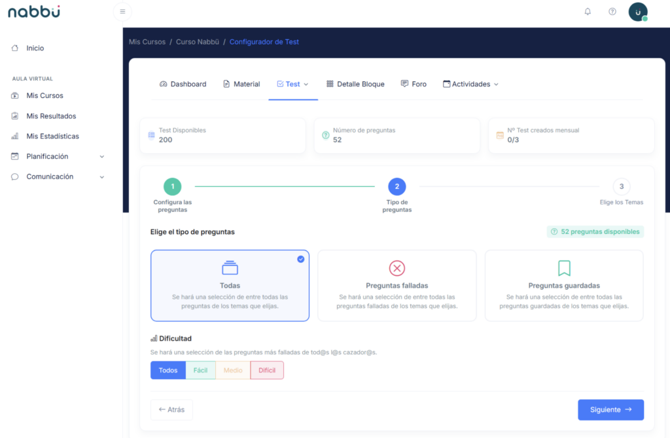Viewport: 670px width, 438px height.
Task: Expand the Comunicación sidebar chevron
Action: point(102,177)
